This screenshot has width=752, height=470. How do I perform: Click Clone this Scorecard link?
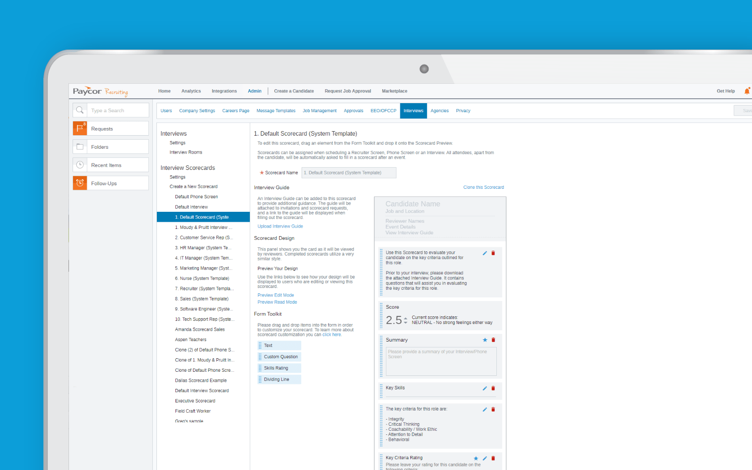(484, 187)
